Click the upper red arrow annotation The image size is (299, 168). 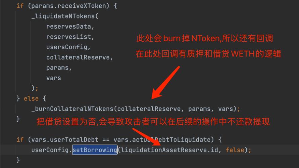click(165, 82)
